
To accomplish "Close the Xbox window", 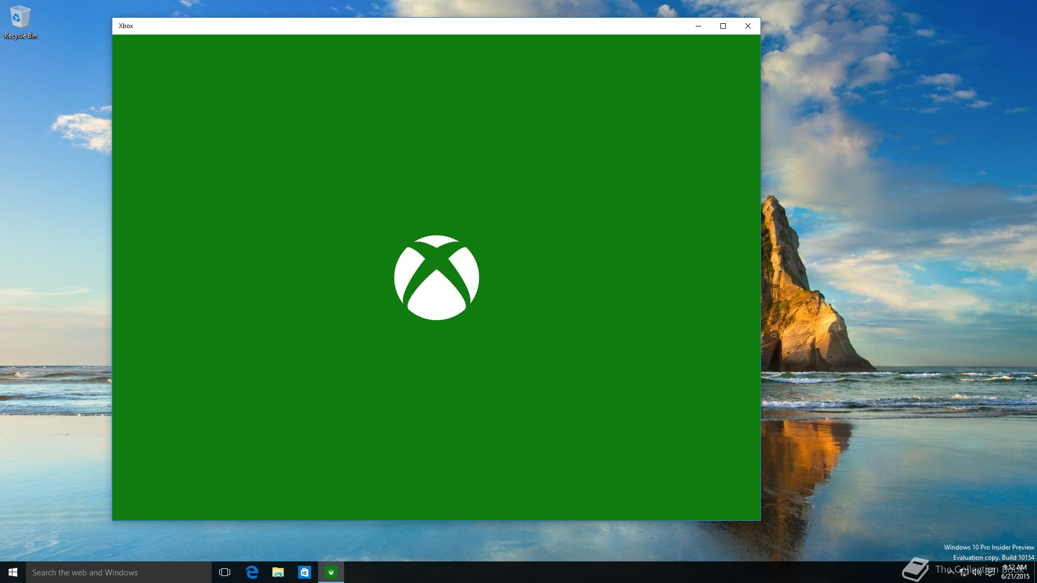I will (748, 26).
